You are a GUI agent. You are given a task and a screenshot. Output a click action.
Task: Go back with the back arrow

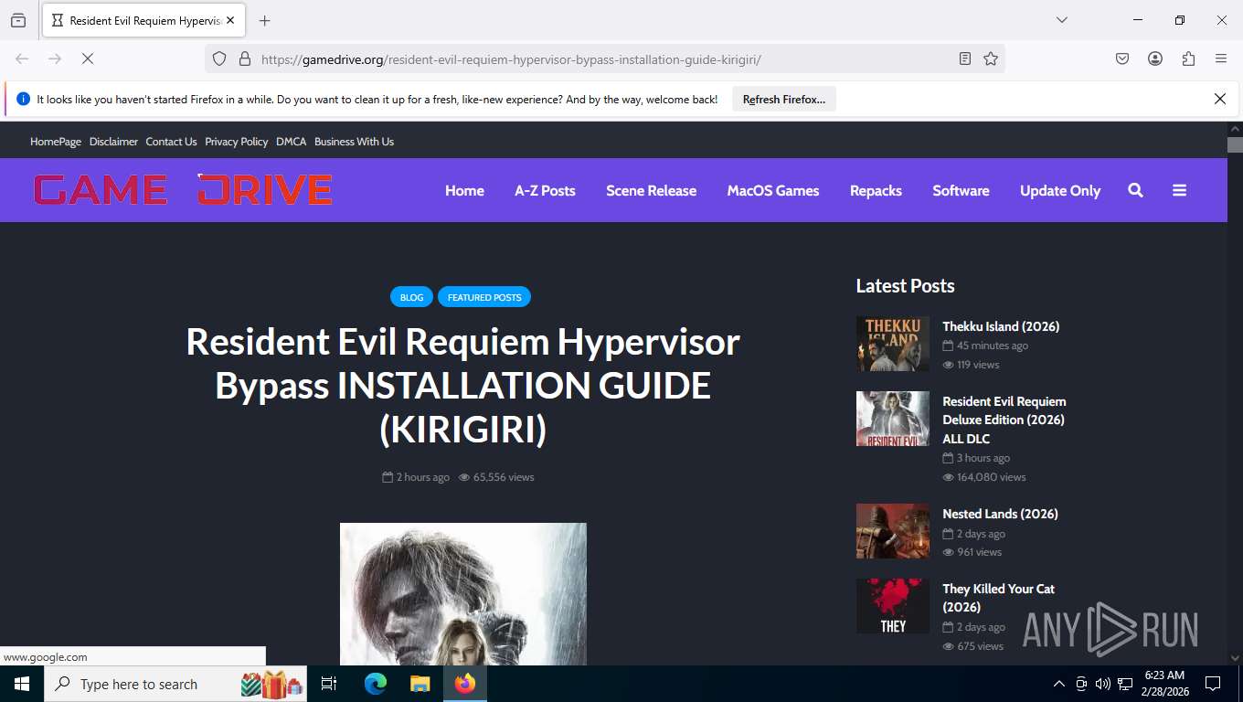22,58
